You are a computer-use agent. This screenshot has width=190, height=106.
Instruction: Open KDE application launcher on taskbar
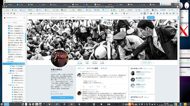coord(2,104)
